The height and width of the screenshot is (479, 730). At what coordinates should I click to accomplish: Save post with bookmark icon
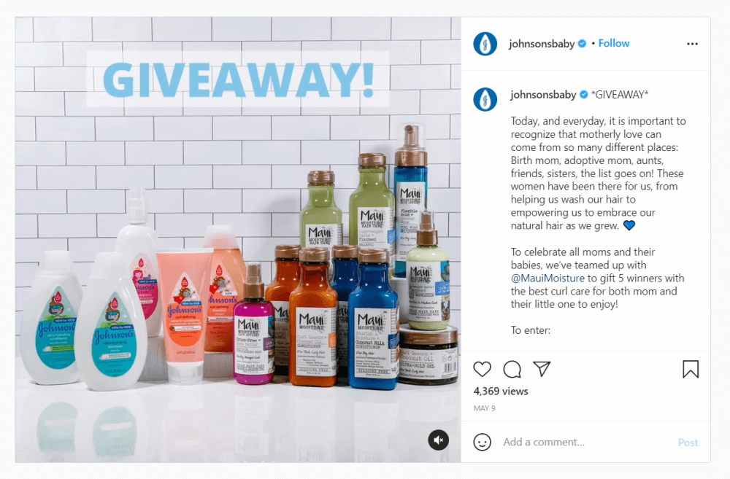tap(691, 369)
